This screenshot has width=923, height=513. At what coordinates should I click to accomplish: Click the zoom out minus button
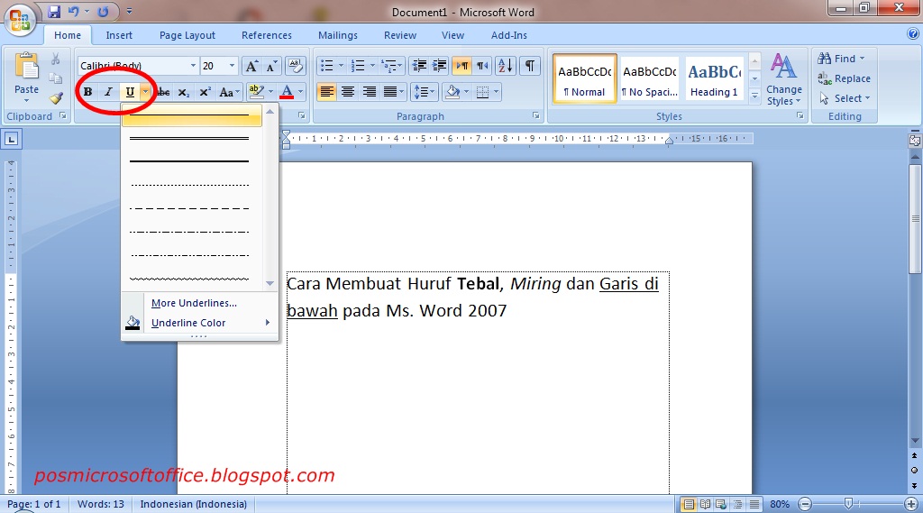[x=805, y=504]
